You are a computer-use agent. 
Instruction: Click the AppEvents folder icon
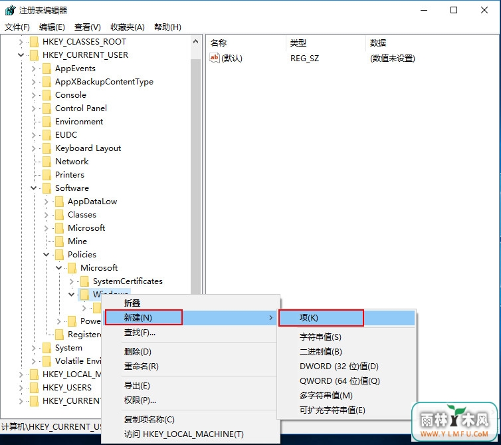[47, 69]
